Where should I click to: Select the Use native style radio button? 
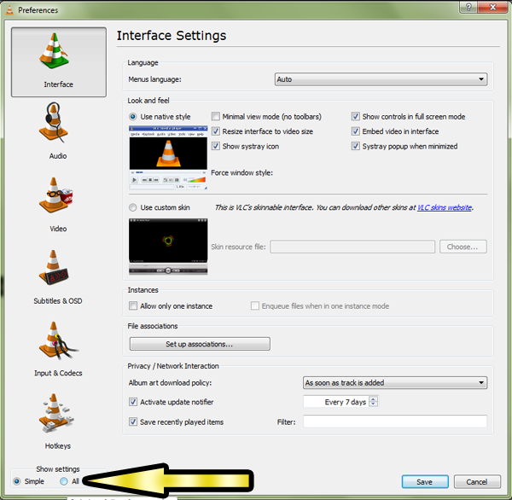coord(133,117)
